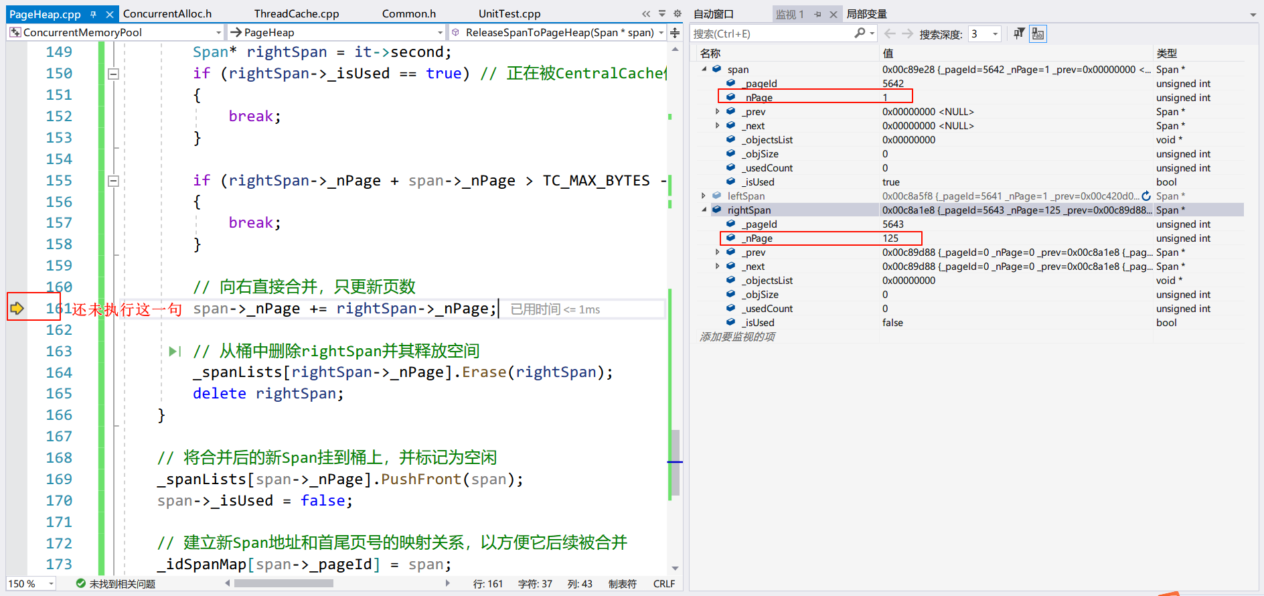
Task: Switch to the UnitTest.cpp tab
Action: [509, 14]
